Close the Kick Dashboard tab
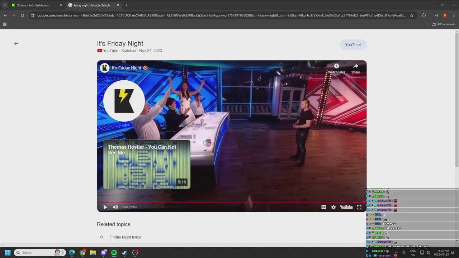Image resolution: width=459 pixels, height=258 pixels. pyautogui.click(x=61, y=5)
